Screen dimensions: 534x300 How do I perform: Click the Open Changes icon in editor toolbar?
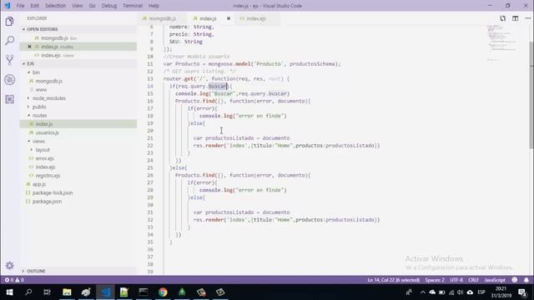tap(502, 18)
